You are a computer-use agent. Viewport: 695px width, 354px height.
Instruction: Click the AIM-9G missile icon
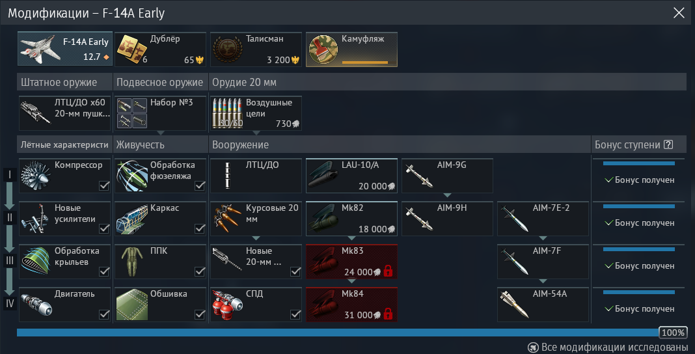point(419,176)
